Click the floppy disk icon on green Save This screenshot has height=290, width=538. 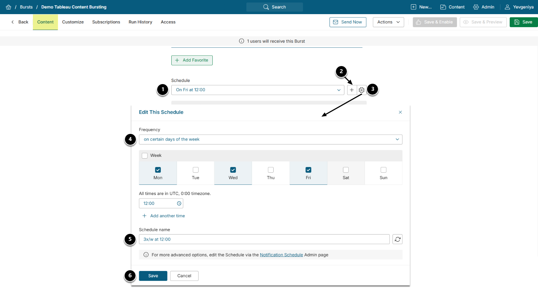[517, 22]
